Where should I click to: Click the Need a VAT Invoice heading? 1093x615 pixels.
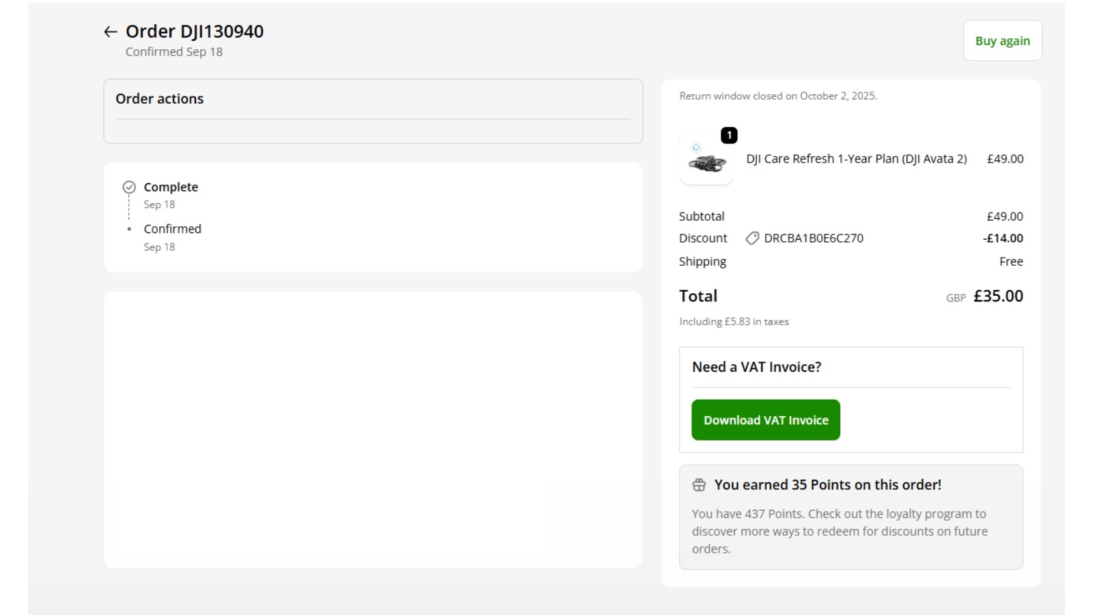click(x=756, y=367)
